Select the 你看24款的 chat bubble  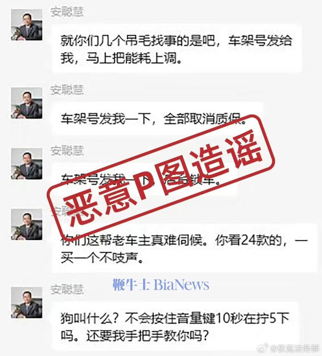pos(185,248)
